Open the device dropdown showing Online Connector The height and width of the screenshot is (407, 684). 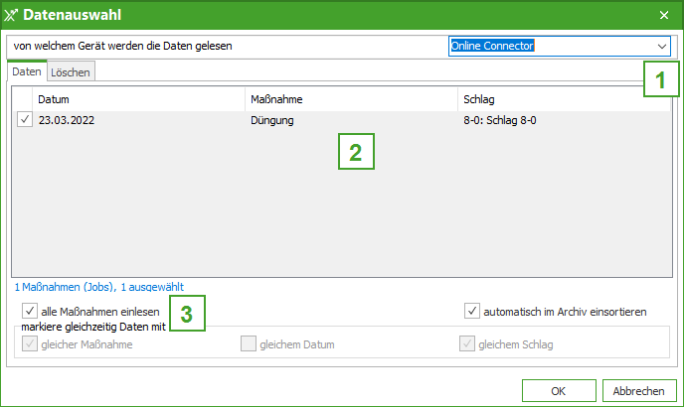552,46
